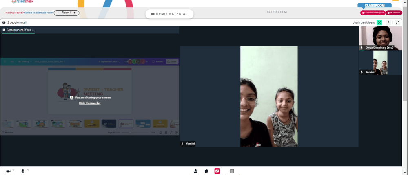Open the call settings gear icon
Image resolution: width=408 pixels, height=175 pixels.
pyautogui.click(x=4, y=23)
